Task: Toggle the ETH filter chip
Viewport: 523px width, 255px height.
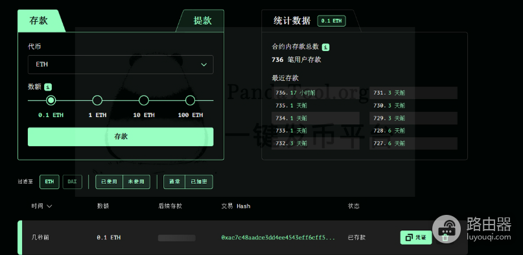Action: tap(49, 182)
